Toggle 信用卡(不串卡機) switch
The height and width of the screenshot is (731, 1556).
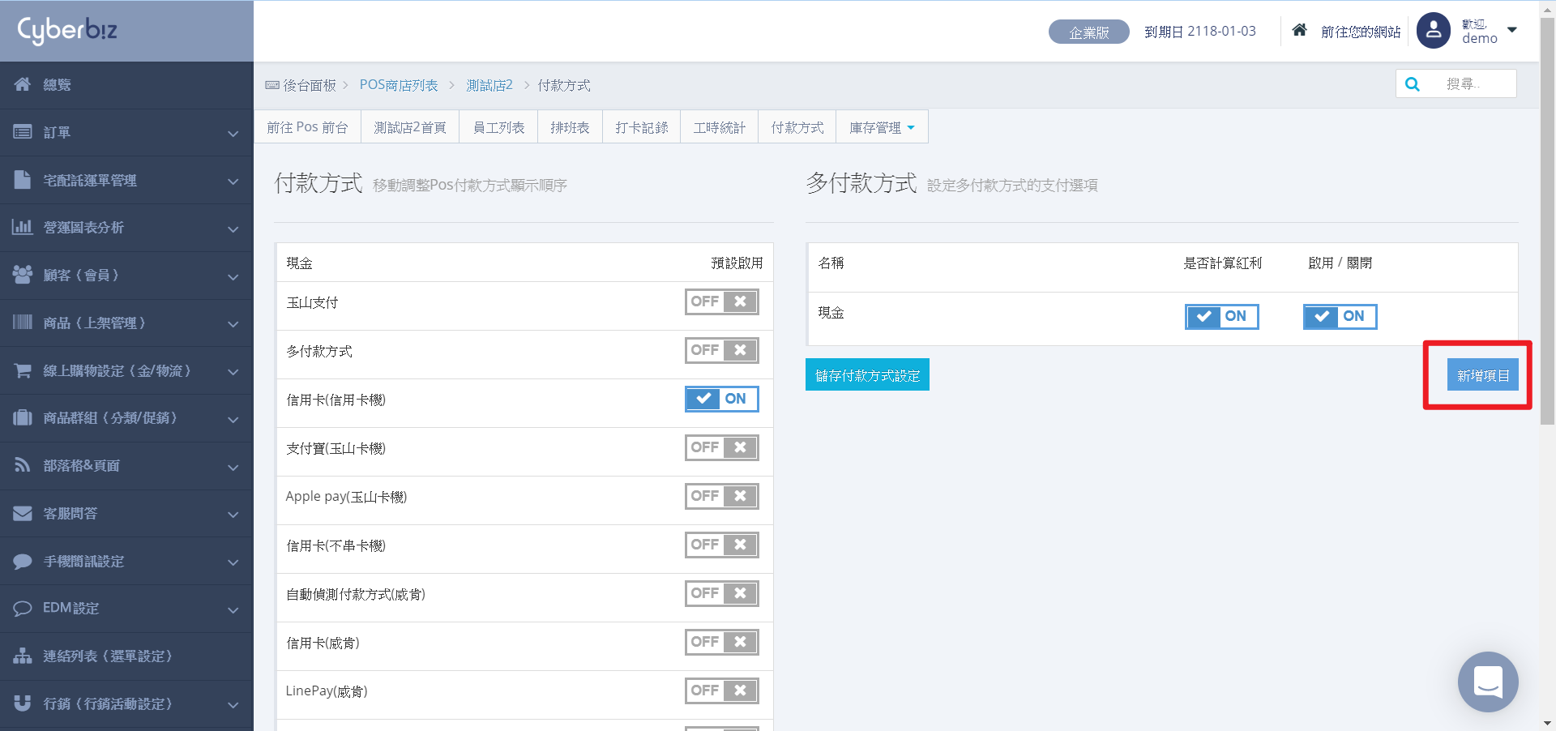pos(722,545)
